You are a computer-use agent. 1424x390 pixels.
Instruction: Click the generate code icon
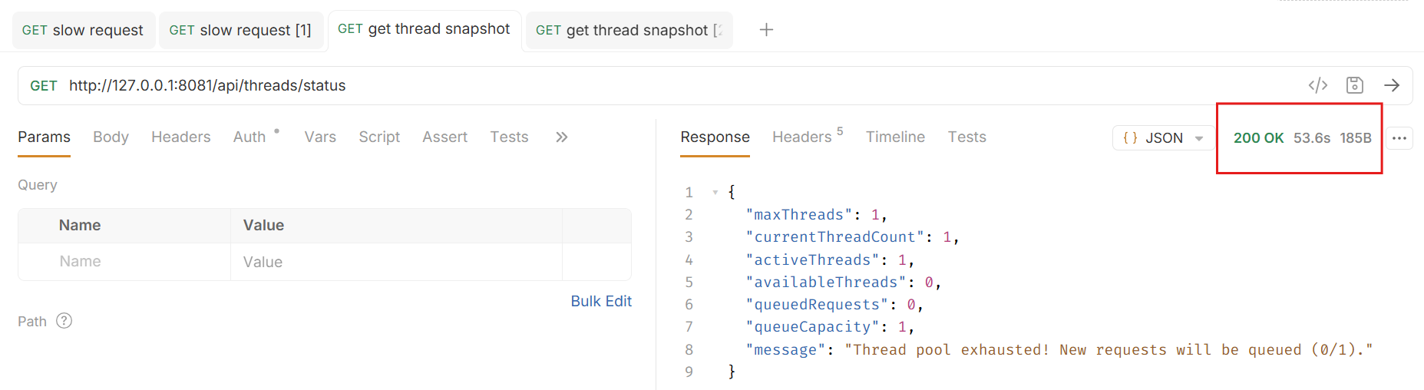(x=1317, y=85)
